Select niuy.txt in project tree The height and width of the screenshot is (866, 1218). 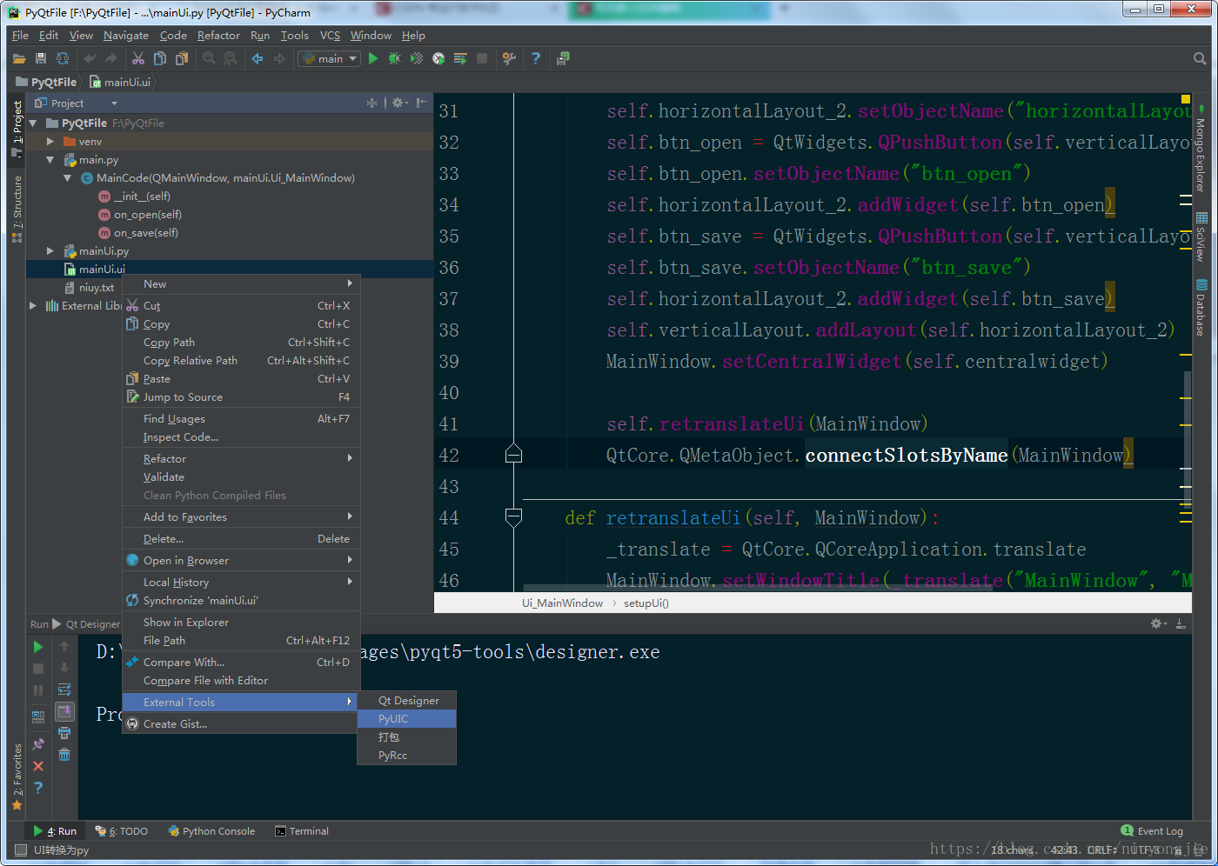coord(96,288)
